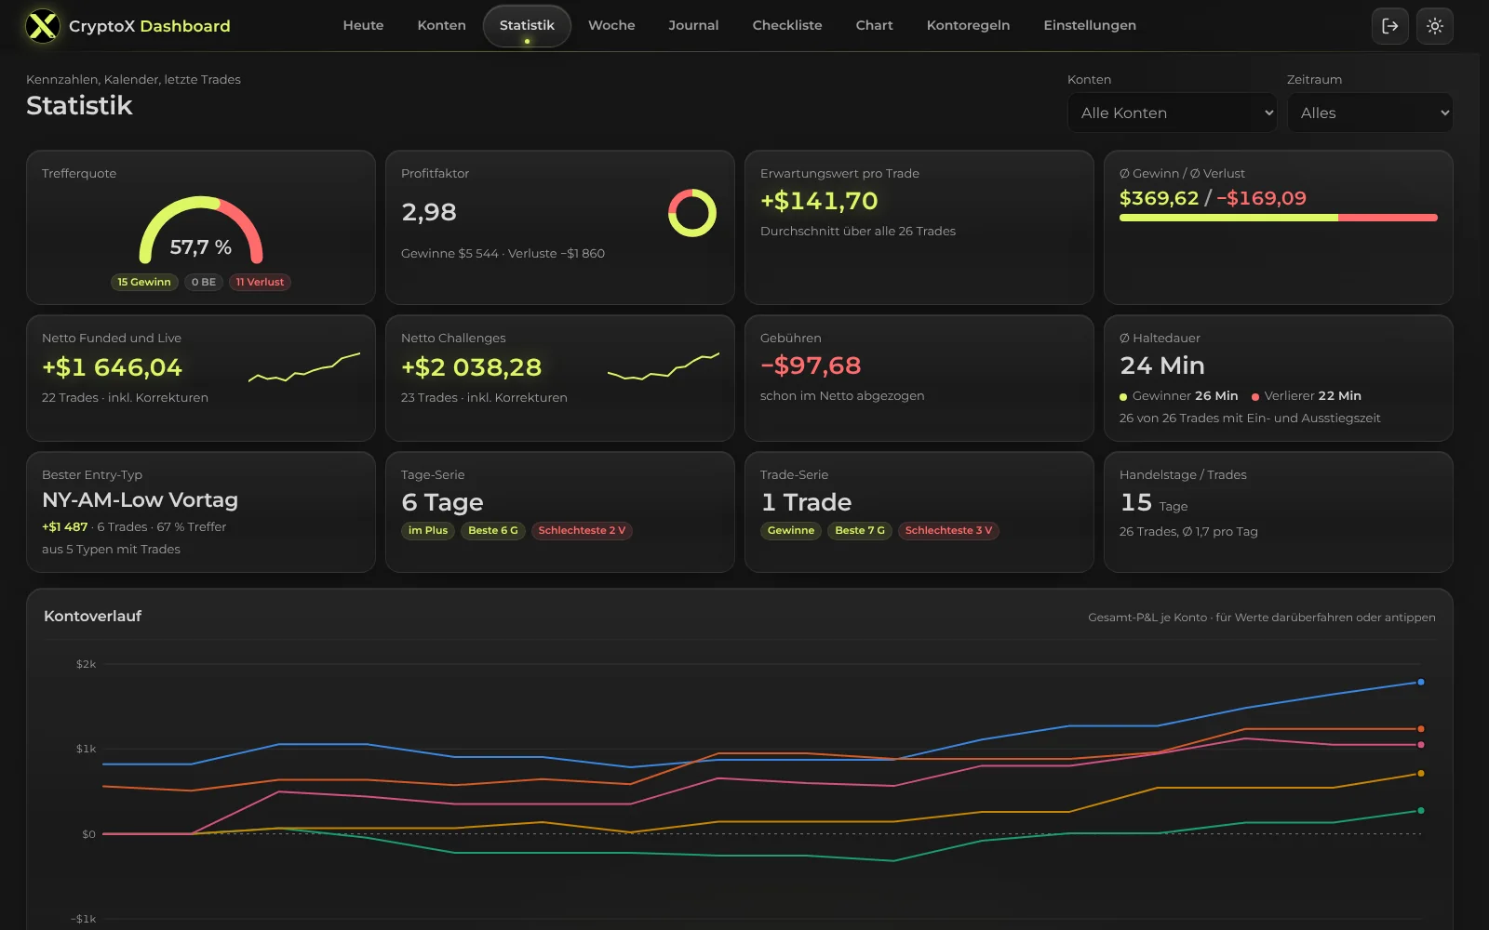Click the amber line end point marker
This screenshot has width=1489, height=930.
[x=1420, y=773]
